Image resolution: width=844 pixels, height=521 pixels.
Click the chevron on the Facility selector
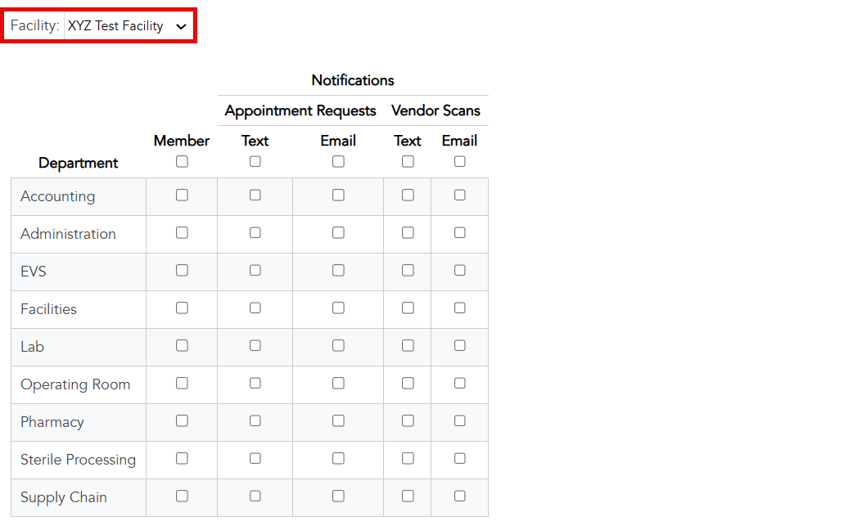pyautogui.click(x=181, y=25)
